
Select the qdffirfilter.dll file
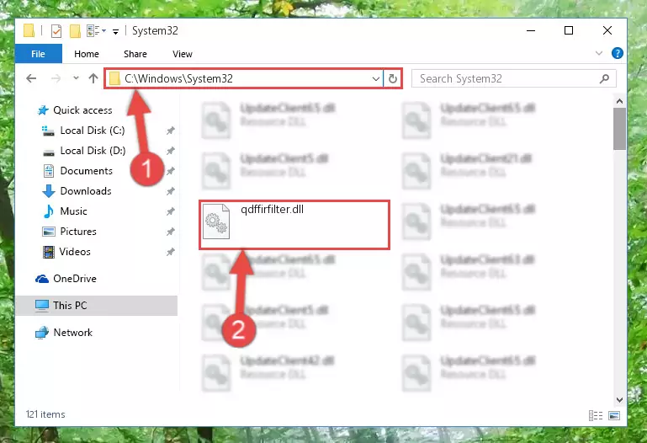point(294,225)
